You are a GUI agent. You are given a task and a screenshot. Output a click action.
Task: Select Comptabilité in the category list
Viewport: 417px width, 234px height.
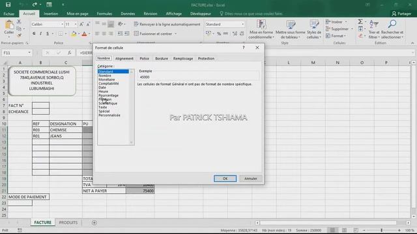(109, 83)
